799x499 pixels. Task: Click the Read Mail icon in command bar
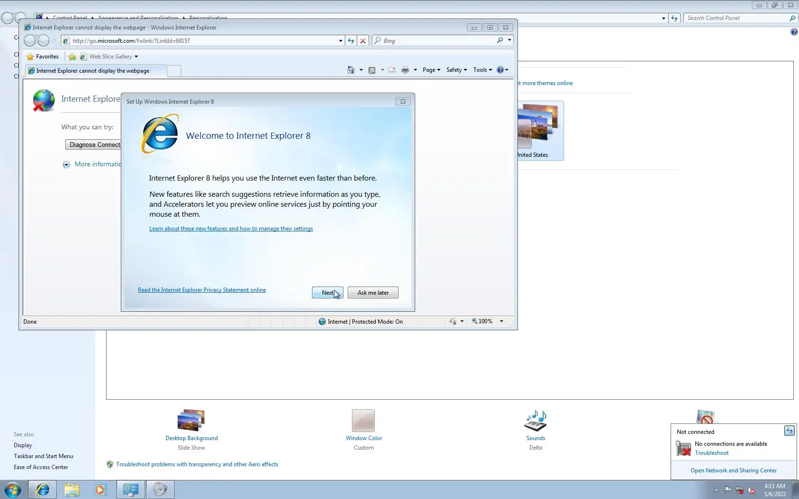click(392, 70)
